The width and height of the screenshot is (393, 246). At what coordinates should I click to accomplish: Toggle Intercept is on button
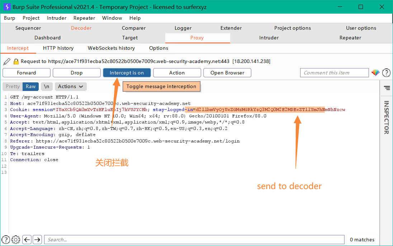tap(127, 73)
